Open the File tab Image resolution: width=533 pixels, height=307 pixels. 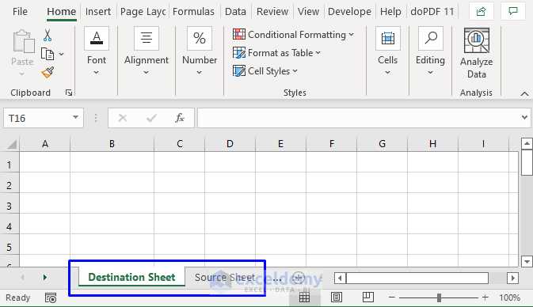20,12
